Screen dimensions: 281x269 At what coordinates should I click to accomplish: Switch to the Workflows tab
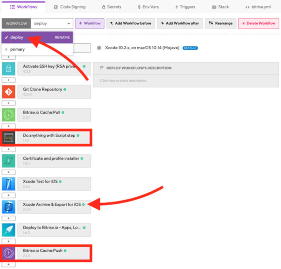point(23,7)
